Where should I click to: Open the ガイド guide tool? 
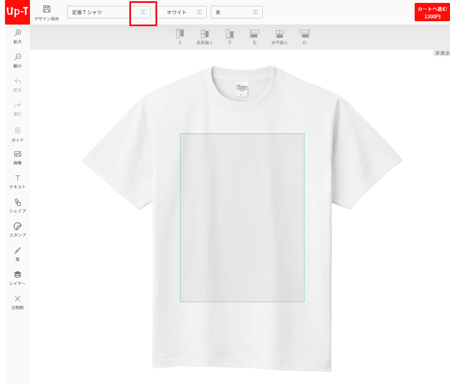17,134
